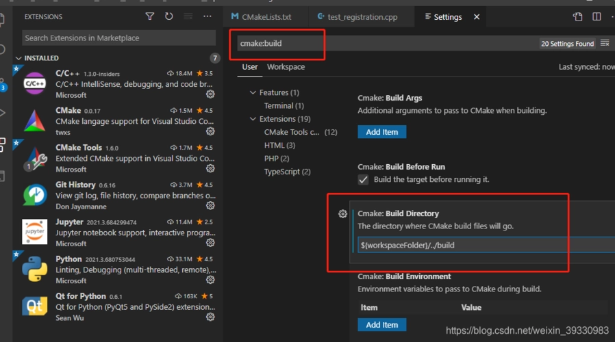Focus the Build Directory path field

486,246
